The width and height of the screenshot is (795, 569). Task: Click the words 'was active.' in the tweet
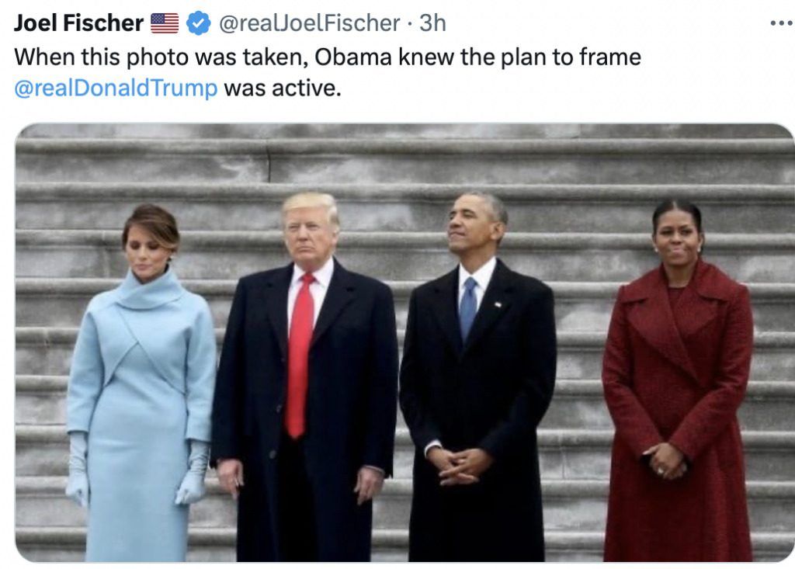(283, 88)
